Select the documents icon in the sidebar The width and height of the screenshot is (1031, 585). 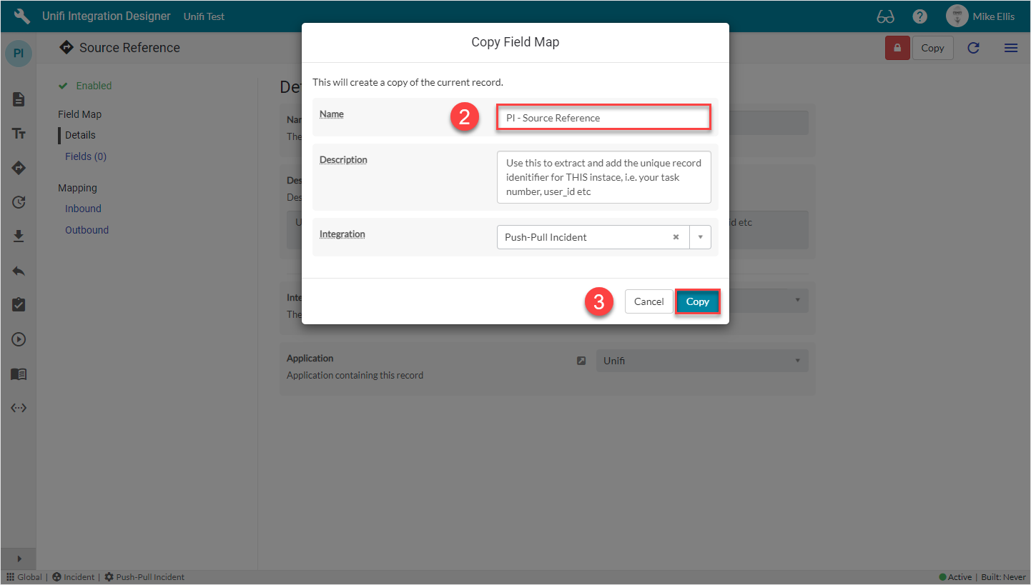point(19,99)
